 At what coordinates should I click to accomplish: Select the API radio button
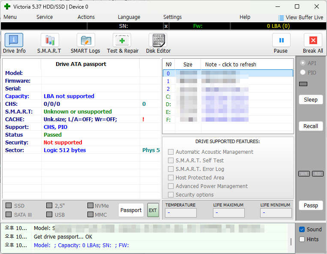[303, 63]
